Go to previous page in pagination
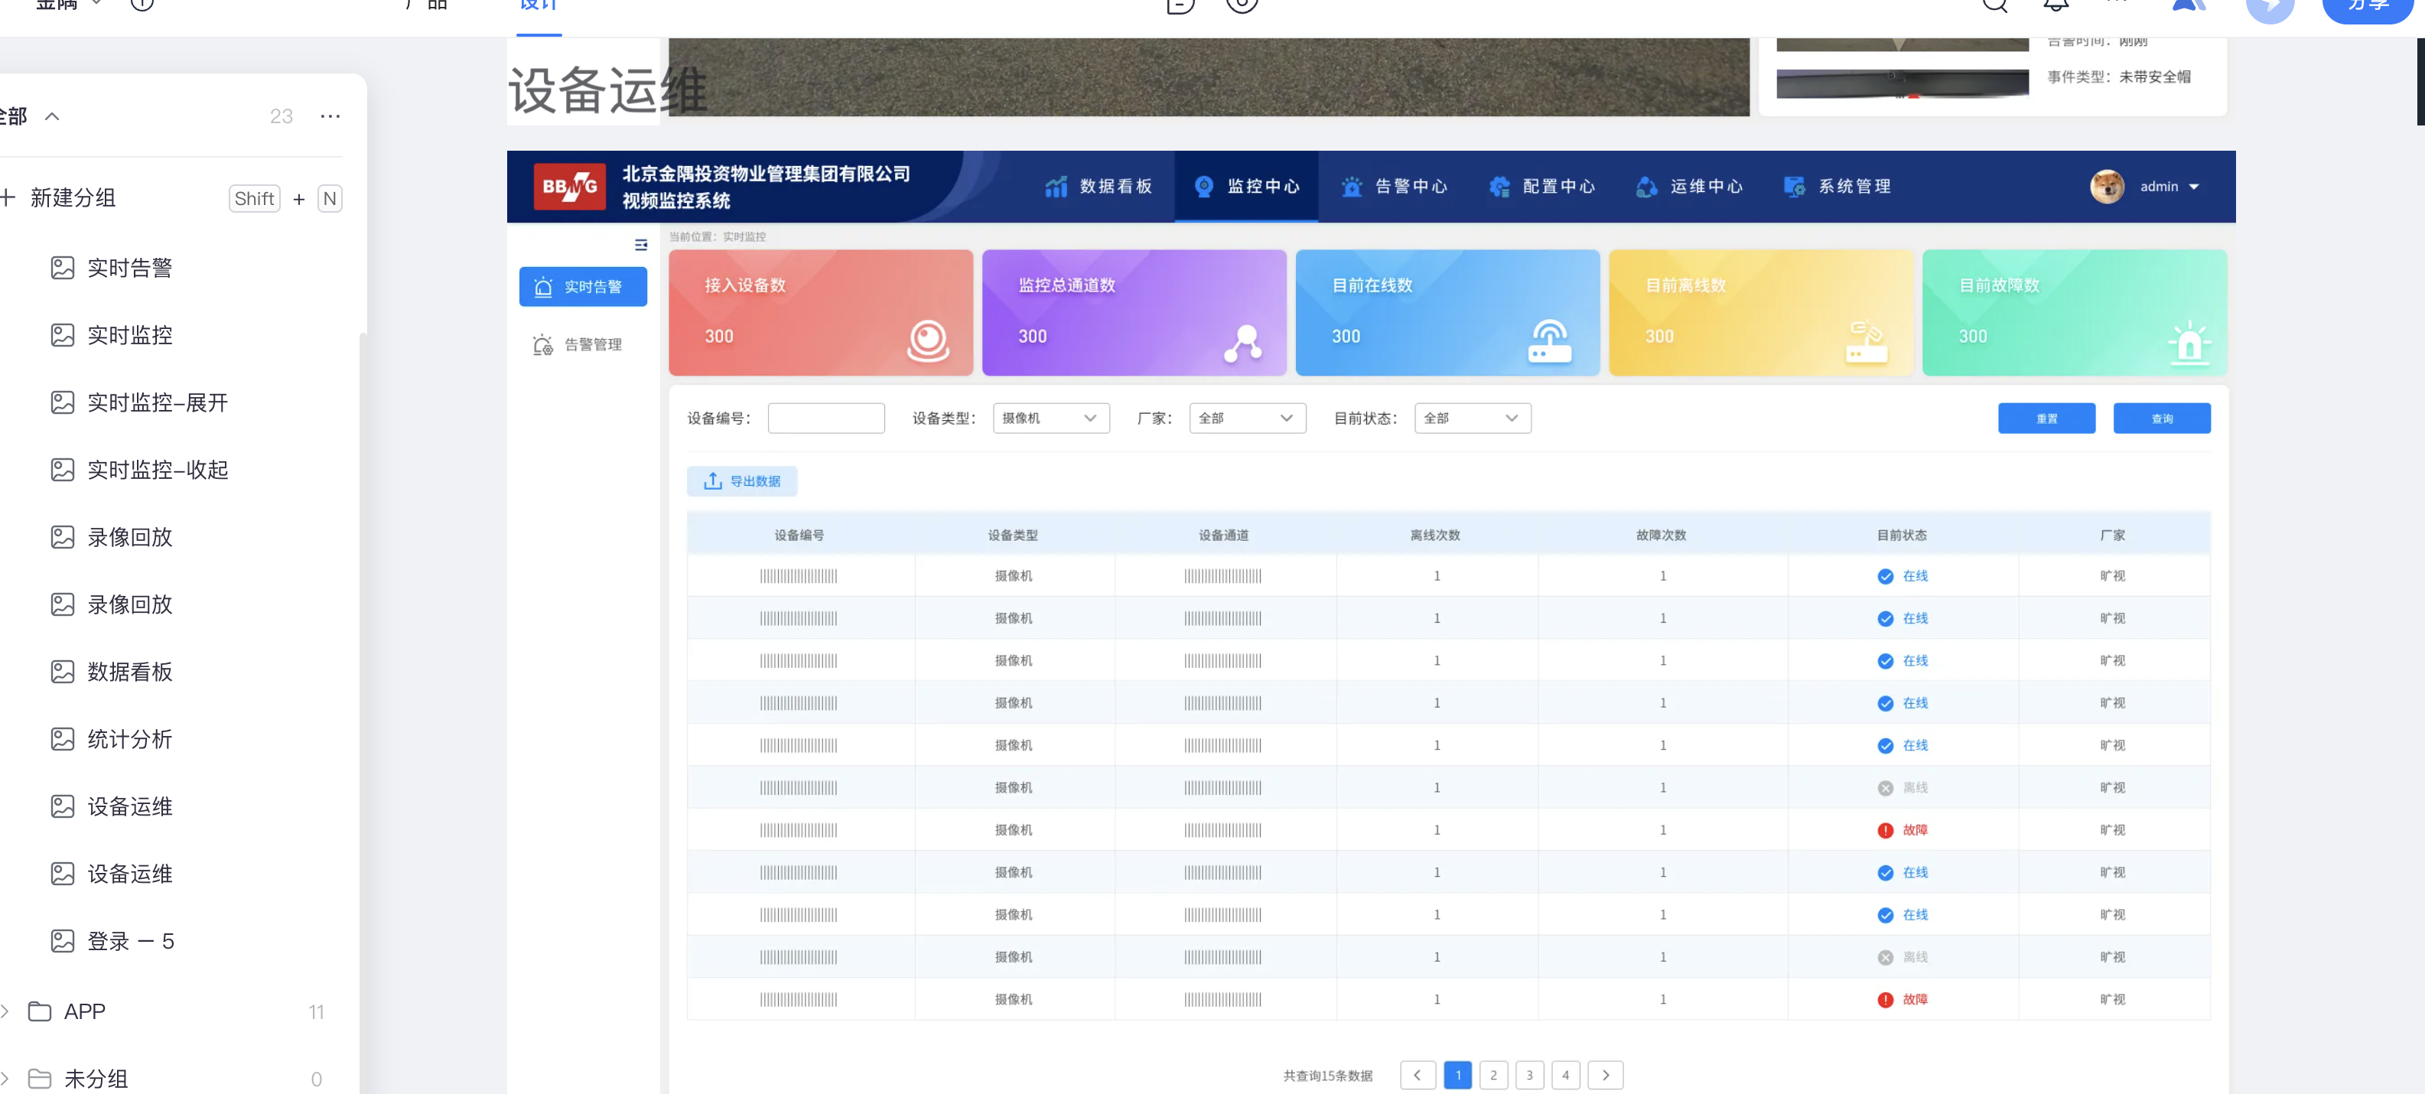This screenshot has width=2425, height=1094. [x=1418, y=1075]
